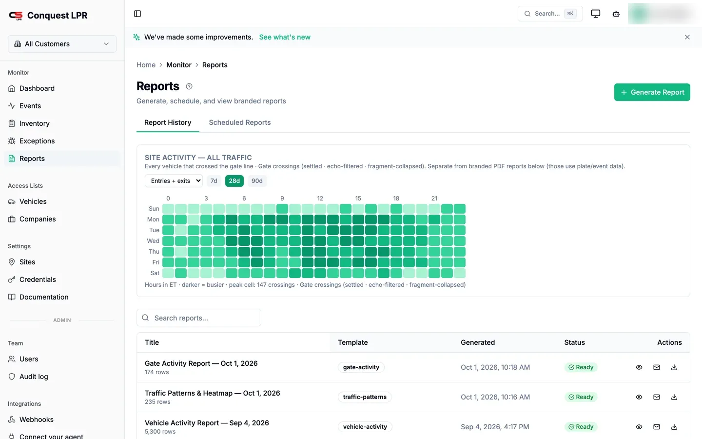Screen dimensions: 702x439
Task: Download the Vehicle Activity Report
Action: tap(674, 427)
